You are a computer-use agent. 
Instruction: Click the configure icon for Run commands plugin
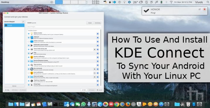point(94,69)
